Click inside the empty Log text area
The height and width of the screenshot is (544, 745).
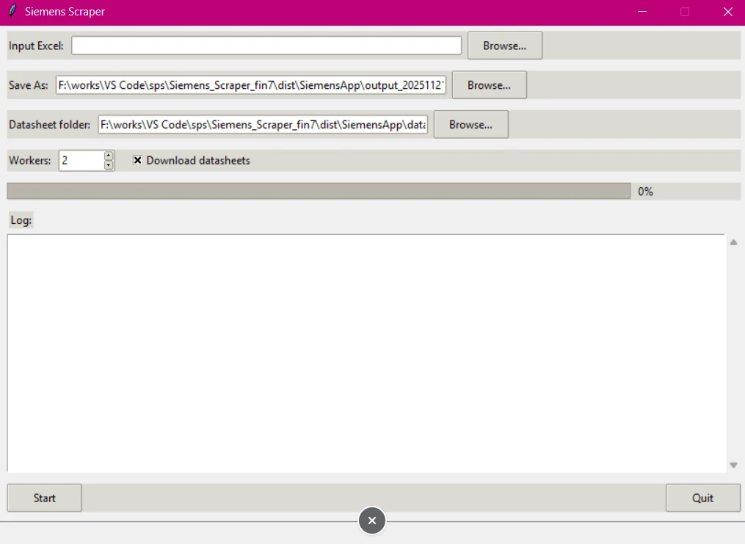[x=366, y=352]
